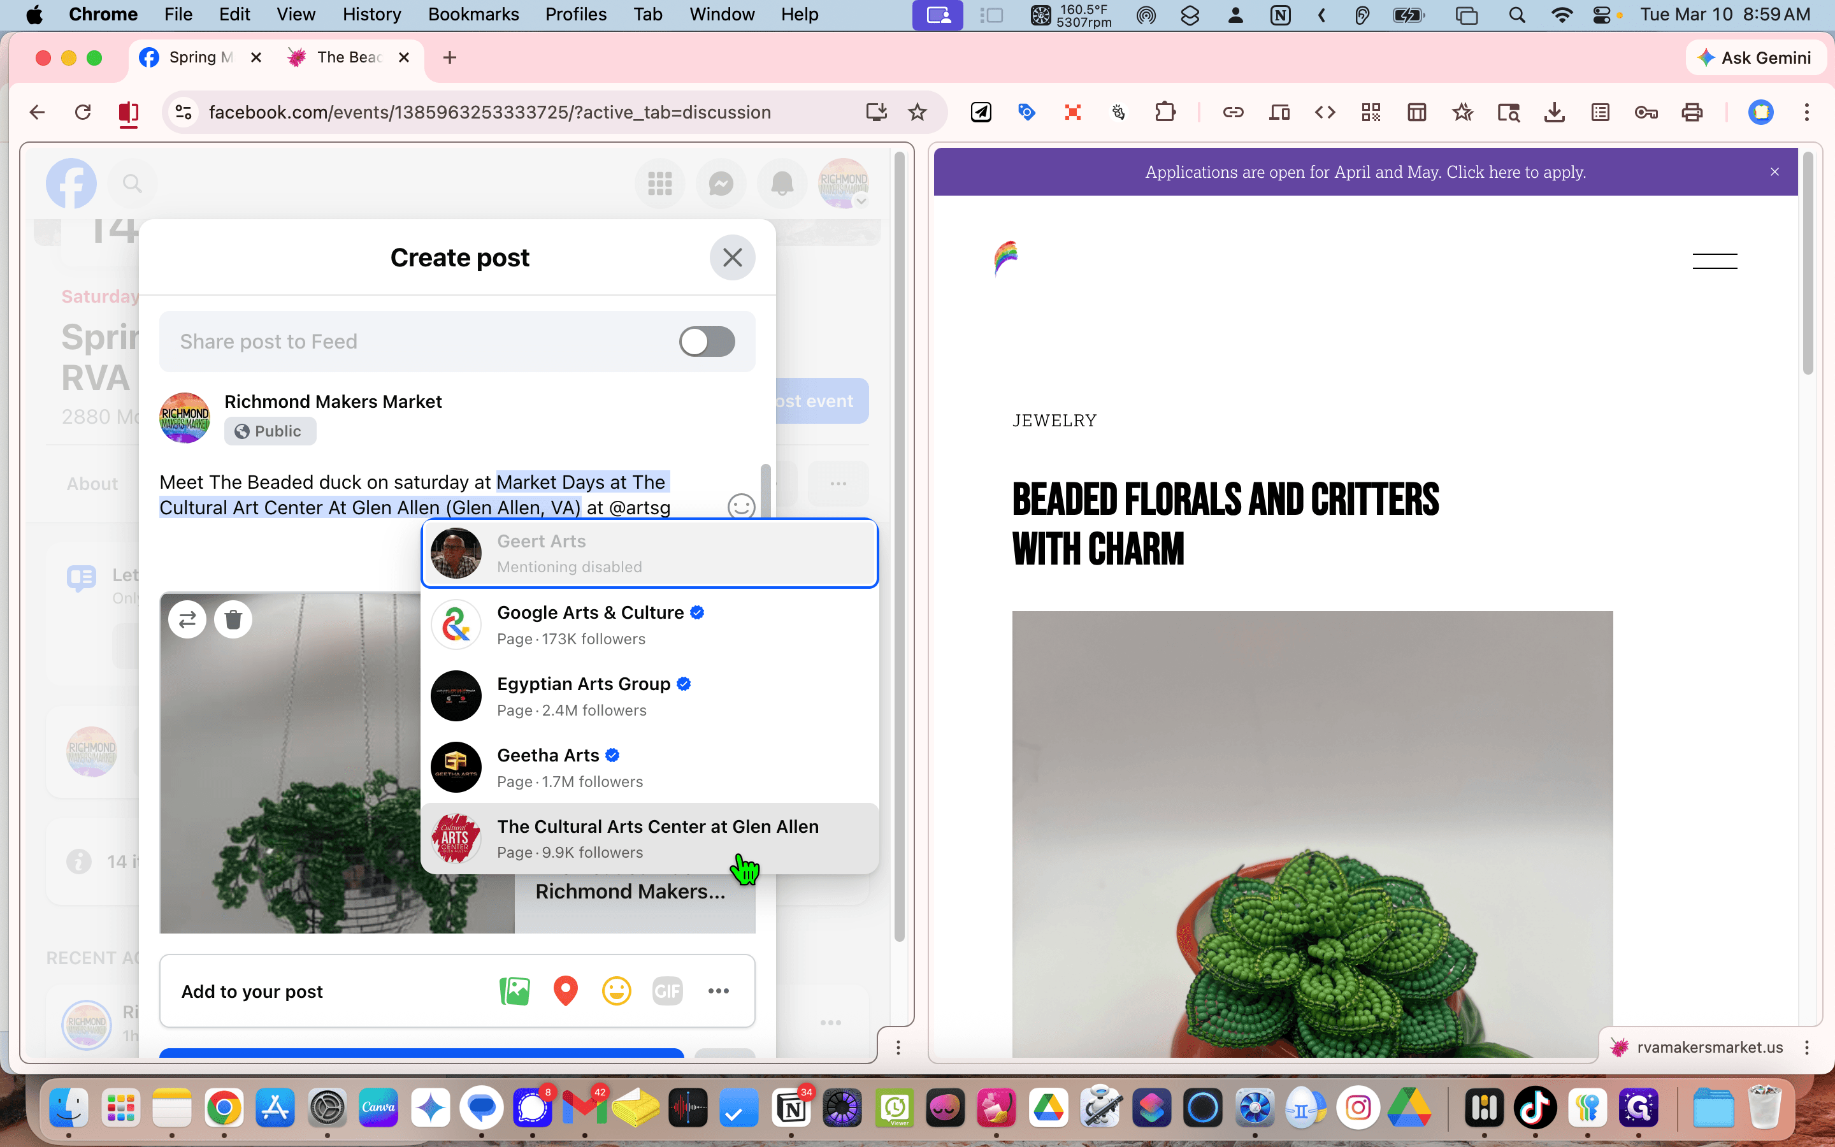Image resolution: width=1835 pixels, height=1147 pixels.
Task: Bookmark this page with the star icon
Action: [917, 112]
